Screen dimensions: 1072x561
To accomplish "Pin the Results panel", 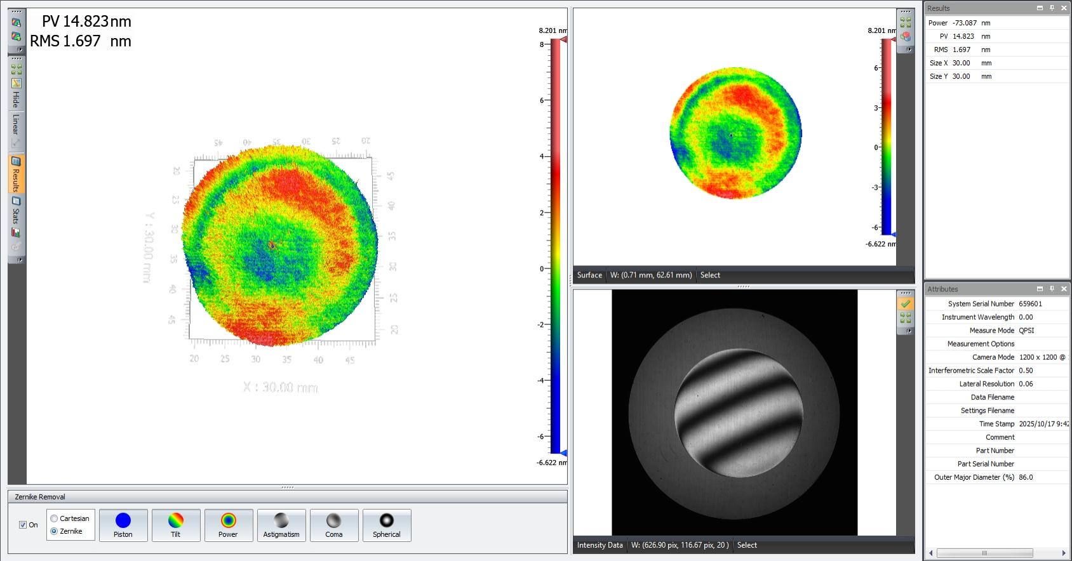I will (1052, 8).
